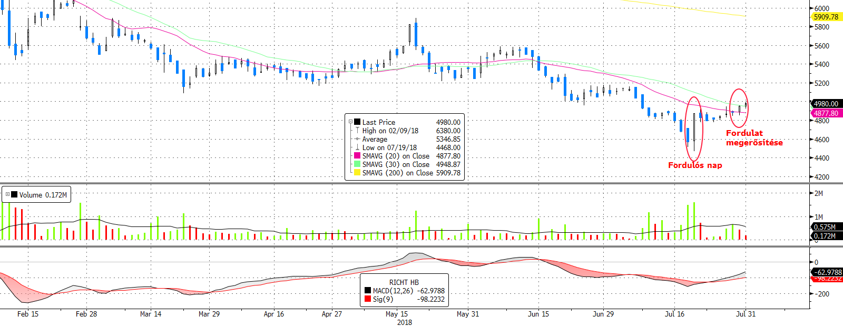Click the 6000 price axis label
Viewport: 843px width, 326px height.
click(x=822, y=8)
